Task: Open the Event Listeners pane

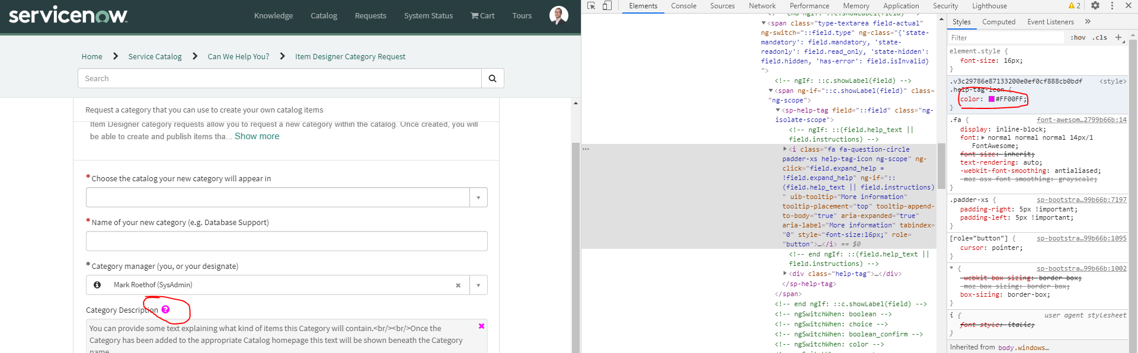Action: [x=1050, y=22]
